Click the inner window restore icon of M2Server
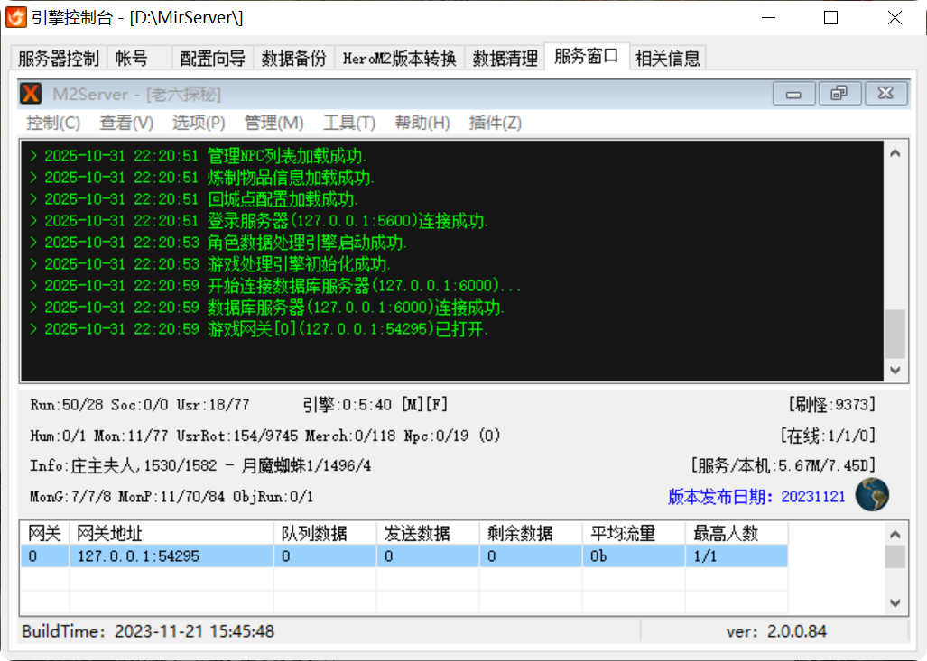The height and width of the screenshot is (661, 927). [x=839, y=93]
